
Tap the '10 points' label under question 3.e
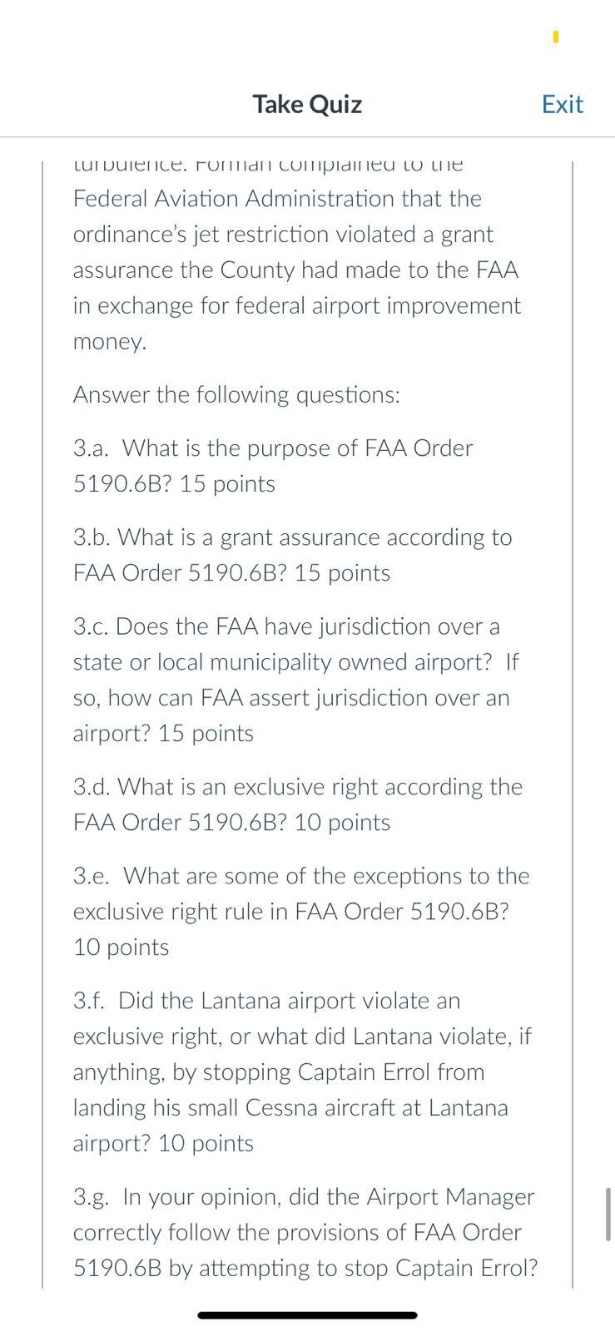click(x=121, y=946)
